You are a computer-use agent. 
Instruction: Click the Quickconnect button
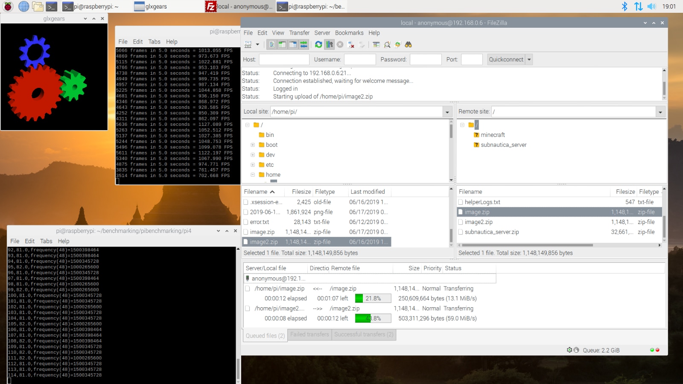click(506, 59)
